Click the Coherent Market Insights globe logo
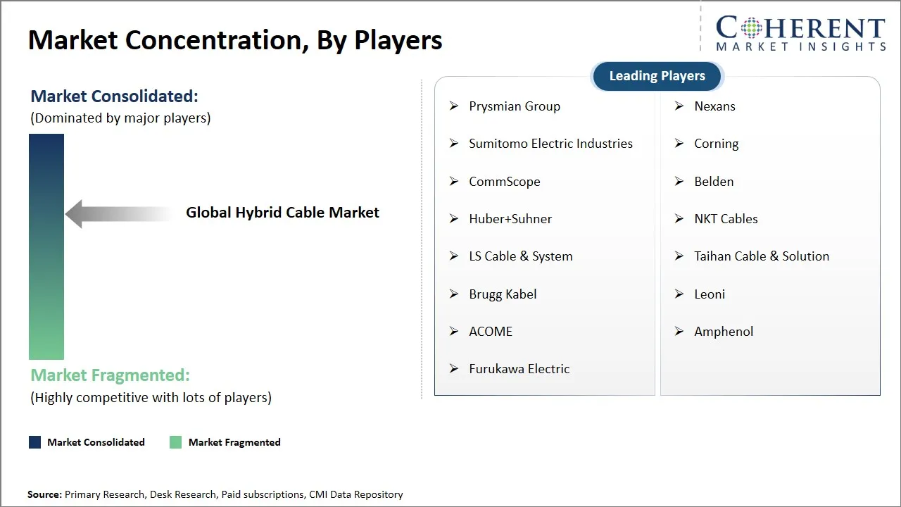This screenshot has width=901, height=507. (750, 29)
